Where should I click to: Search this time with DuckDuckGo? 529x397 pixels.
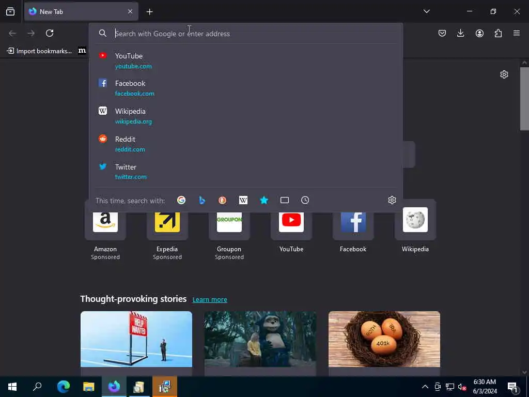[x=222, y=200]
